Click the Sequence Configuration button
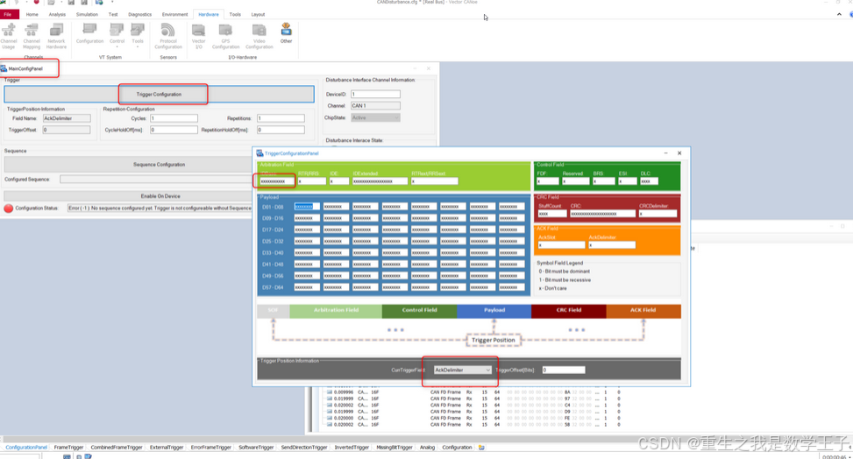This screenshot has height=459, width=853. tap(159, 164)
